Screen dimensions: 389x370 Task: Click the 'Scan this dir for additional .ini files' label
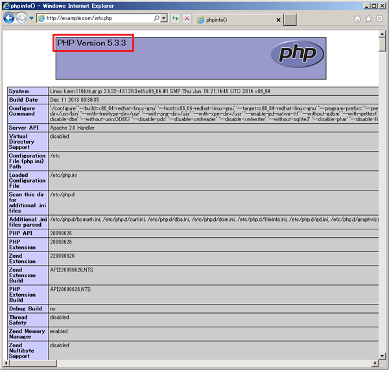[27, 203]
